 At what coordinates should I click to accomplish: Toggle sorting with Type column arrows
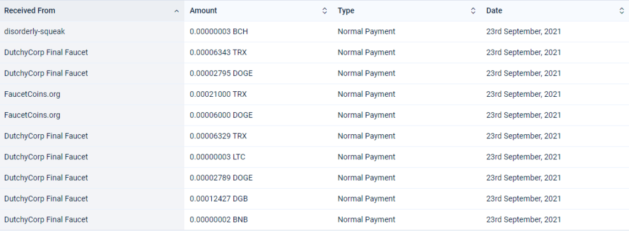point(473,11)
